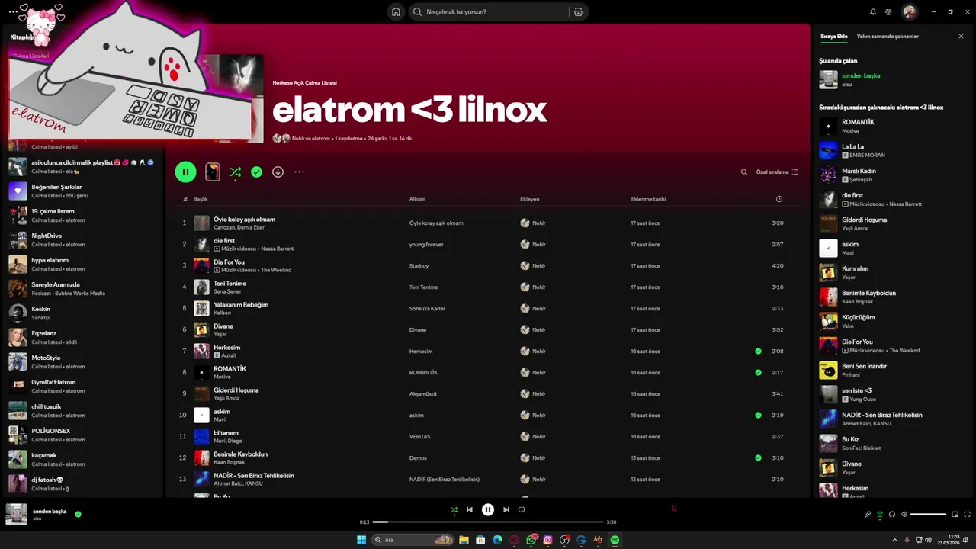Viewport: 976px width, 549px height.
Task: Open the 'Beğenilen Şarkılar' playlist in the sidebar
Action: (84, 191)
